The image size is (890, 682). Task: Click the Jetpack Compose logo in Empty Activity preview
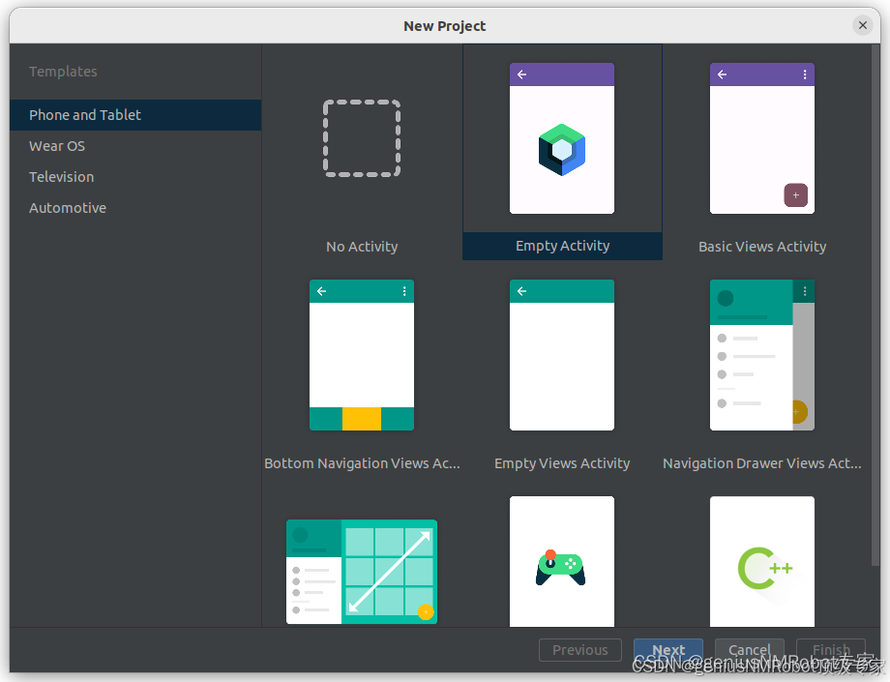tap(562, 147)
